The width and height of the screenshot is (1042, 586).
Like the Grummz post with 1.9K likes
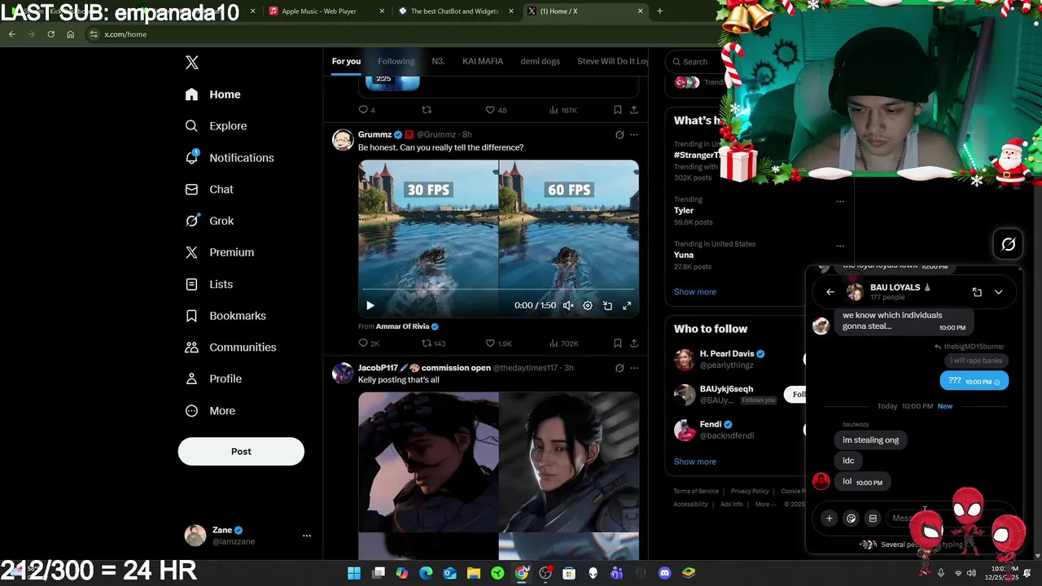(x=498, y=343)
